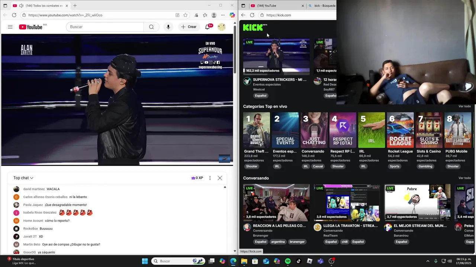This screenshot has width=476, height=267.
Task: Open YouTube notifications bell
Action: pyautogui.click(x=208, y=27)
